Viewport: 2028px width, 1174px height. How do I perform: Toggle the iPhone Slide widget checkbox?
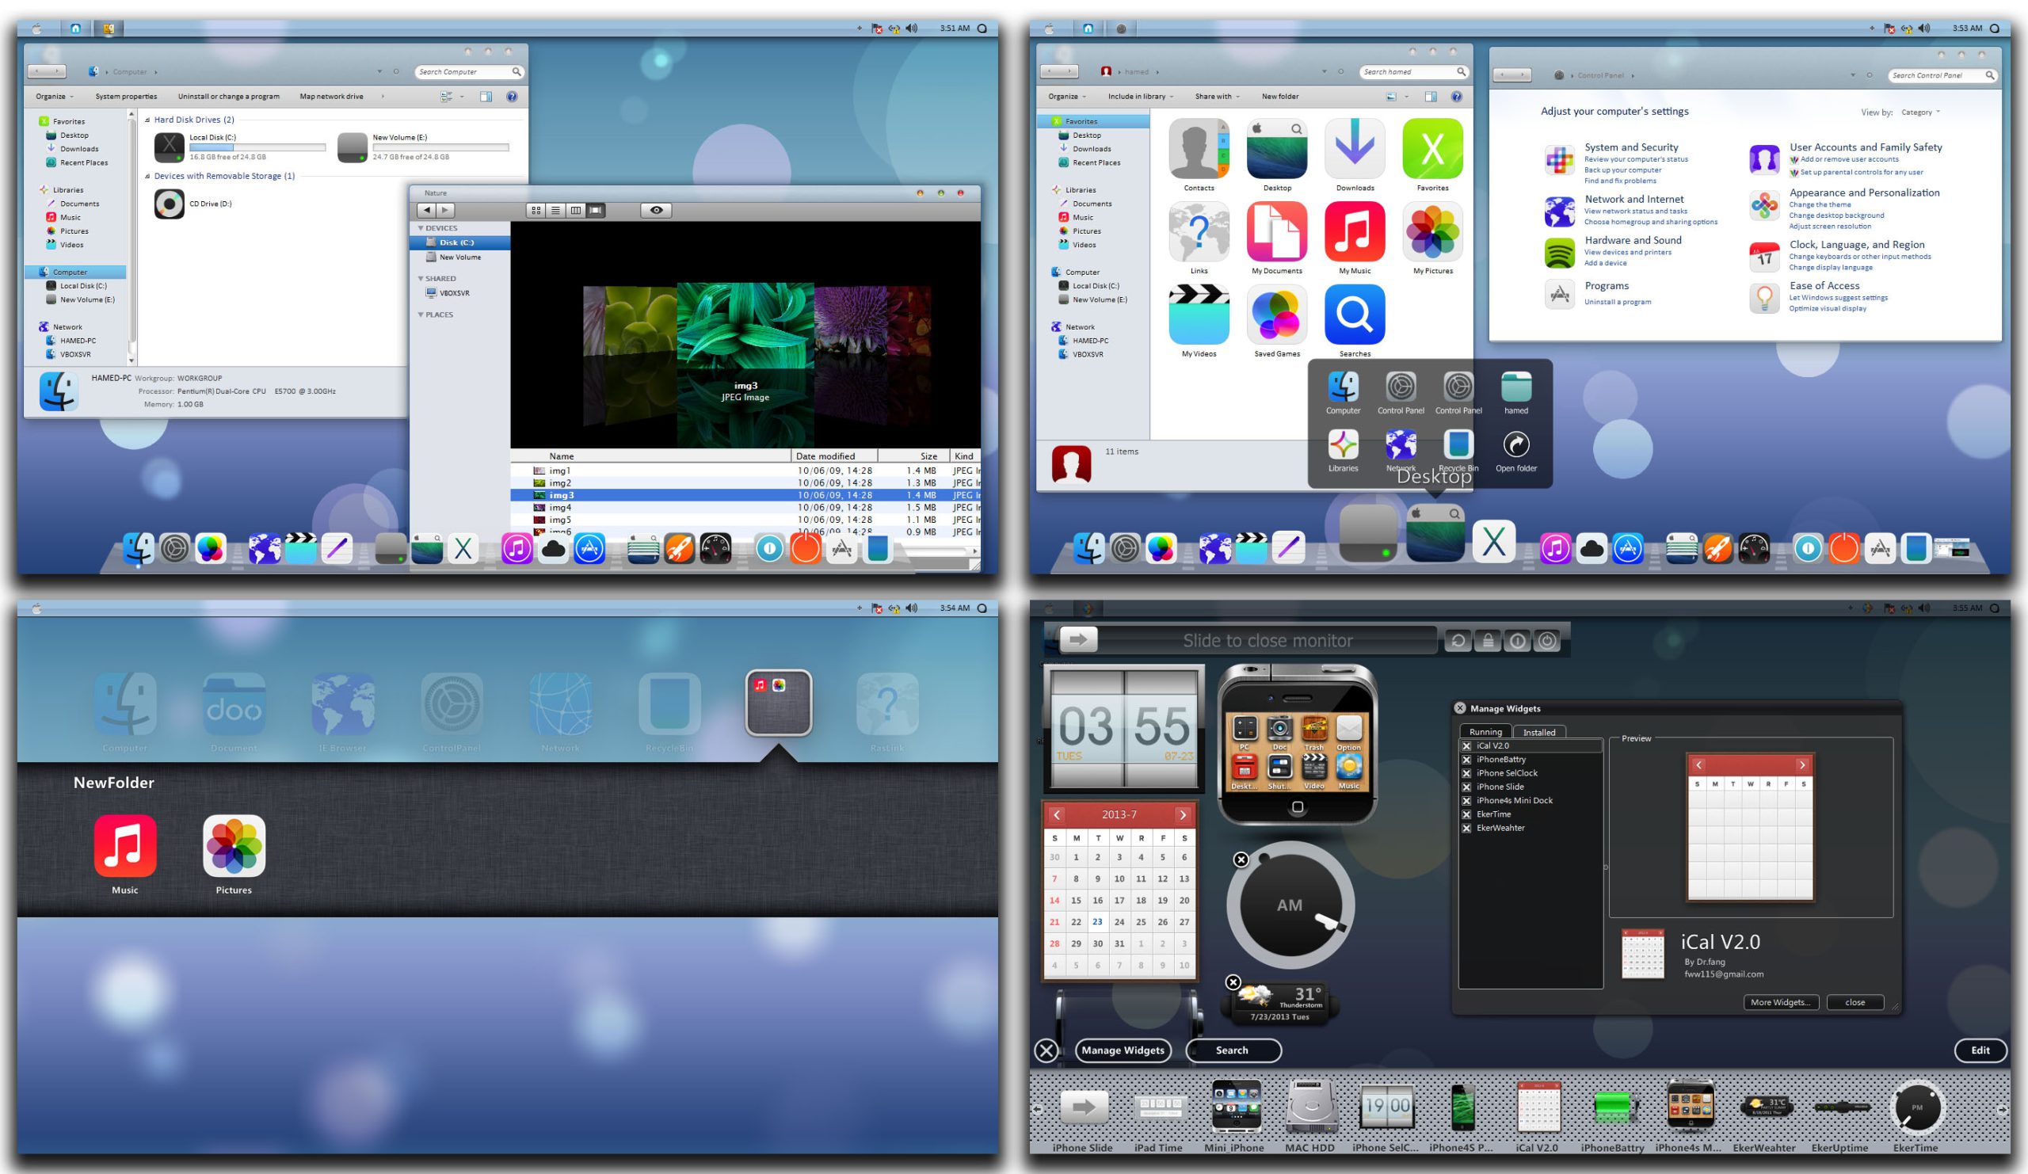pos(1466,787)
